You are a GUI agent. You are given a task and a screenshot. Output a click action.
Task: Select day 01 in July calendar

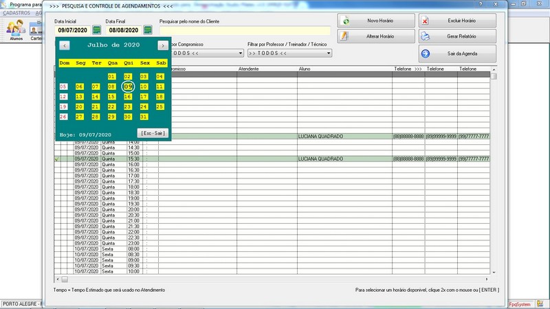point(111,76)
